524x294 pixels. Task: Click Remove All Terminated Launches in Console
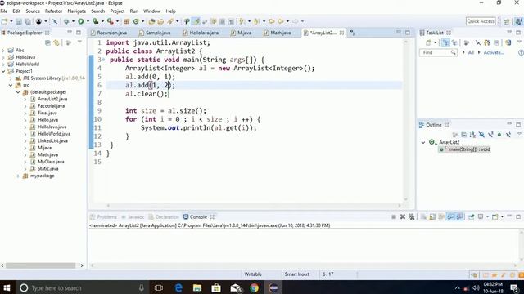click(x=412, y=216)
